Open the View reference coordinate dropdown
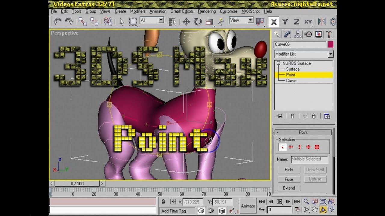The height and width of the screenshot is (216, 385). [241, 20]
